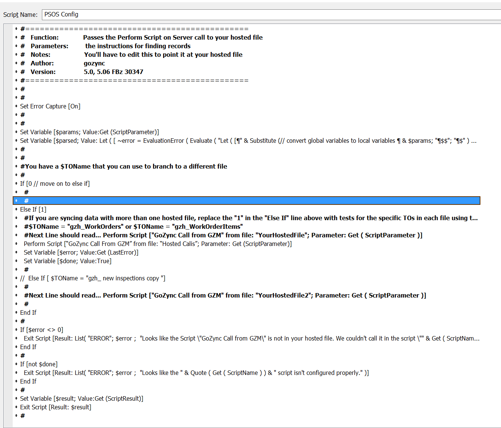The width and height of the screenshot is (501, 428).
Task: Select the 'If [not $done]' step
Action: (39, 364)
